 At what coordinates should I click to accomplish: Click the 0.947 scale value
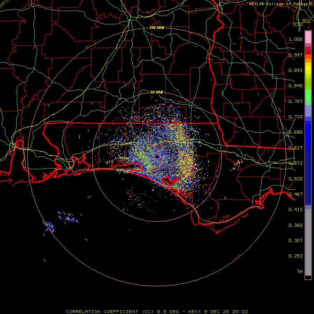[x=296, y=55]
